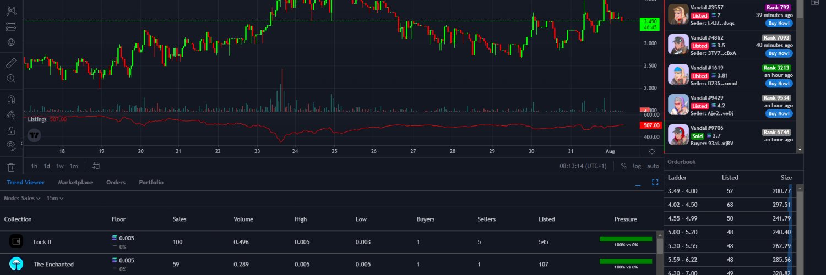Switch to the Marketplace tab

point(75,182)
